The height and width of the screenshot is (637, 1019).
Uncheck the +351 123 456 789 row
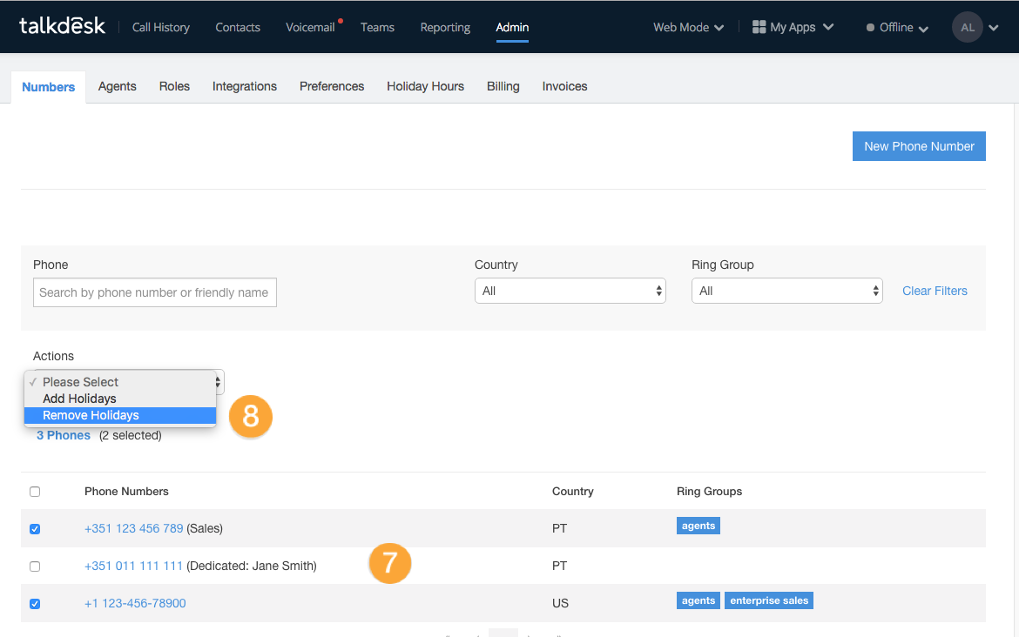point(35,528)
